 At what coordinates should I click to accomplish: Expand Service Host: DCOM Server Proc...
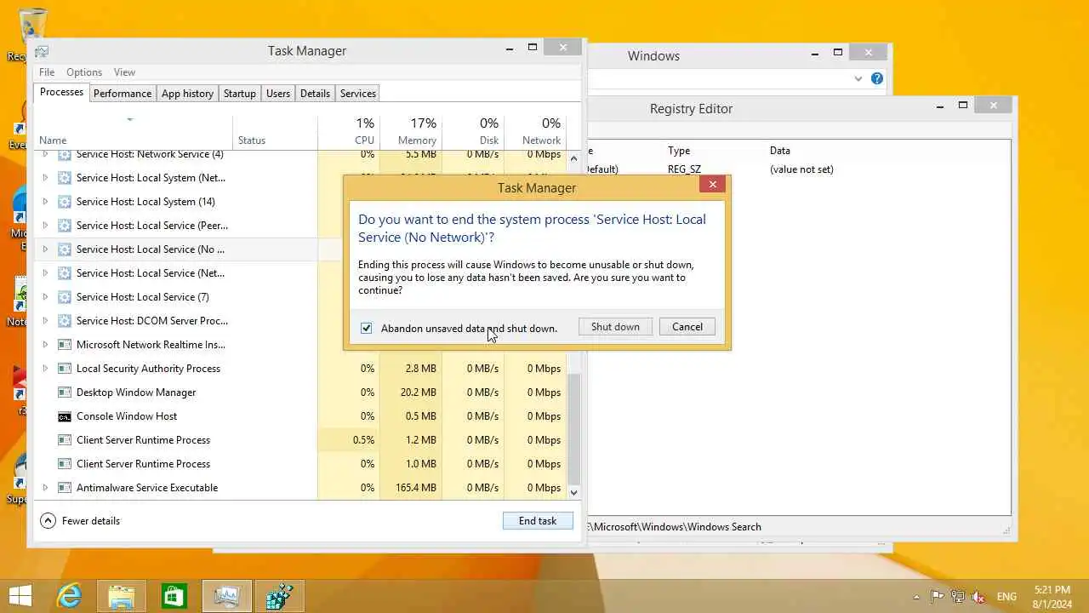click(x=45, y=321)
